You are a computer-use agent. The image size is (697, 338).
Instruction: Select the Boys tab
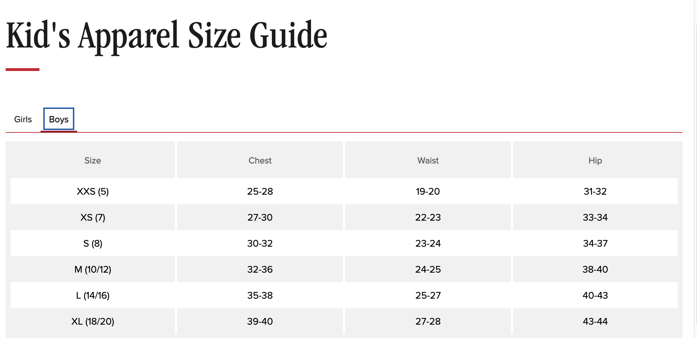[59, 119]
